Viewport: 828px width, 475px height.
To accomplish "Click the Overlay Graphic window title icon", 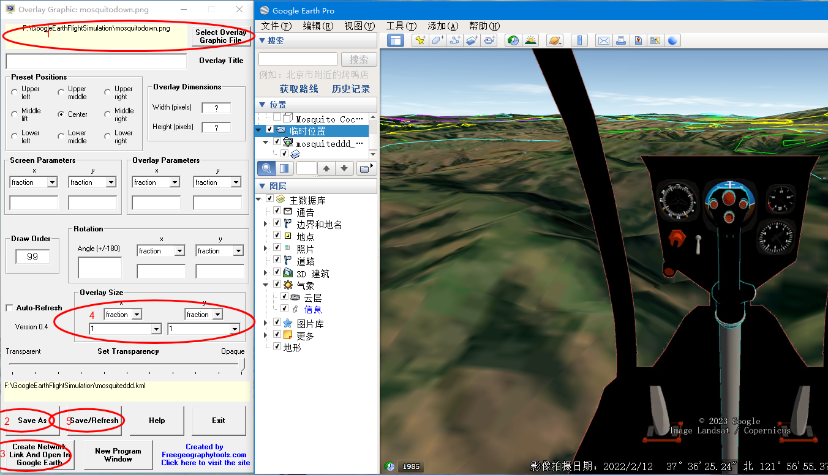I will (10, 9).
